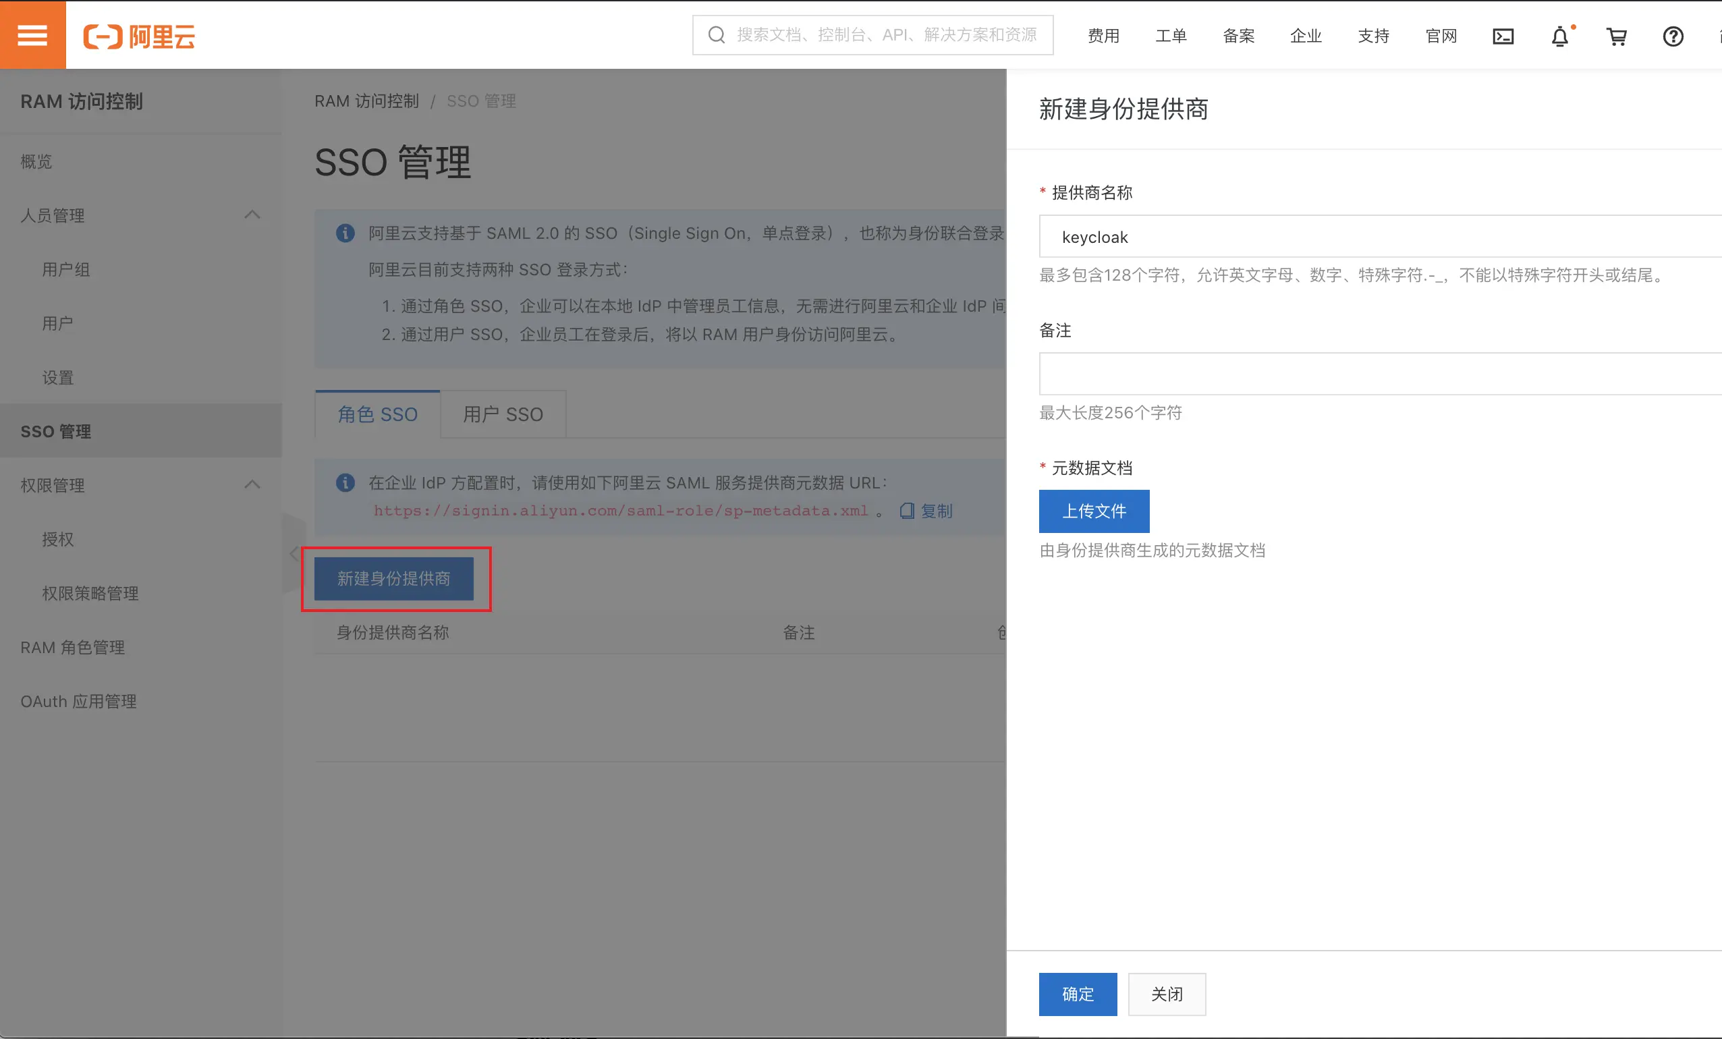Image resolution: width=1722 pixels, height=1039 pixels.
Task: Open the shopping cart icon
Action: pos(1616,36)
